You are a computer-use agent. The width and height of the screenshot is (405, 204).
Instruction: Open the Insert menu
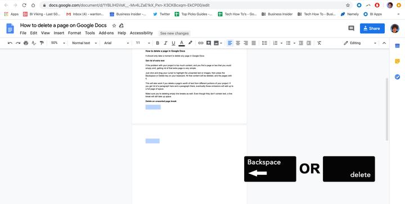(x=59, y=33)
